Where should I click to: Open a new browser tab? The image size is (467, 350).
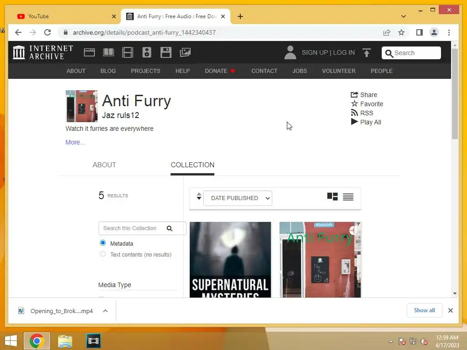pyautogui.click(x=240, y=16)
